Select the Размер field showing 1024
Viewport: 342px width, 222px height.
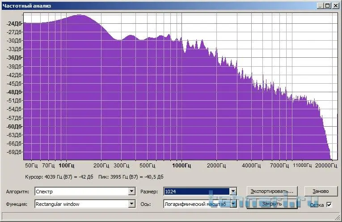197,192
